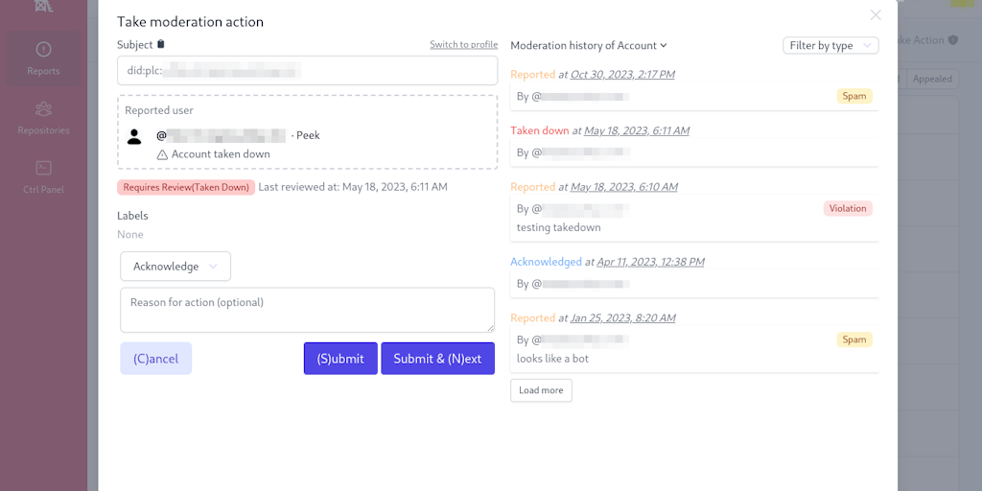
Task: Expand the Acknowledge action dropdown
Action: tap(175, 267)
